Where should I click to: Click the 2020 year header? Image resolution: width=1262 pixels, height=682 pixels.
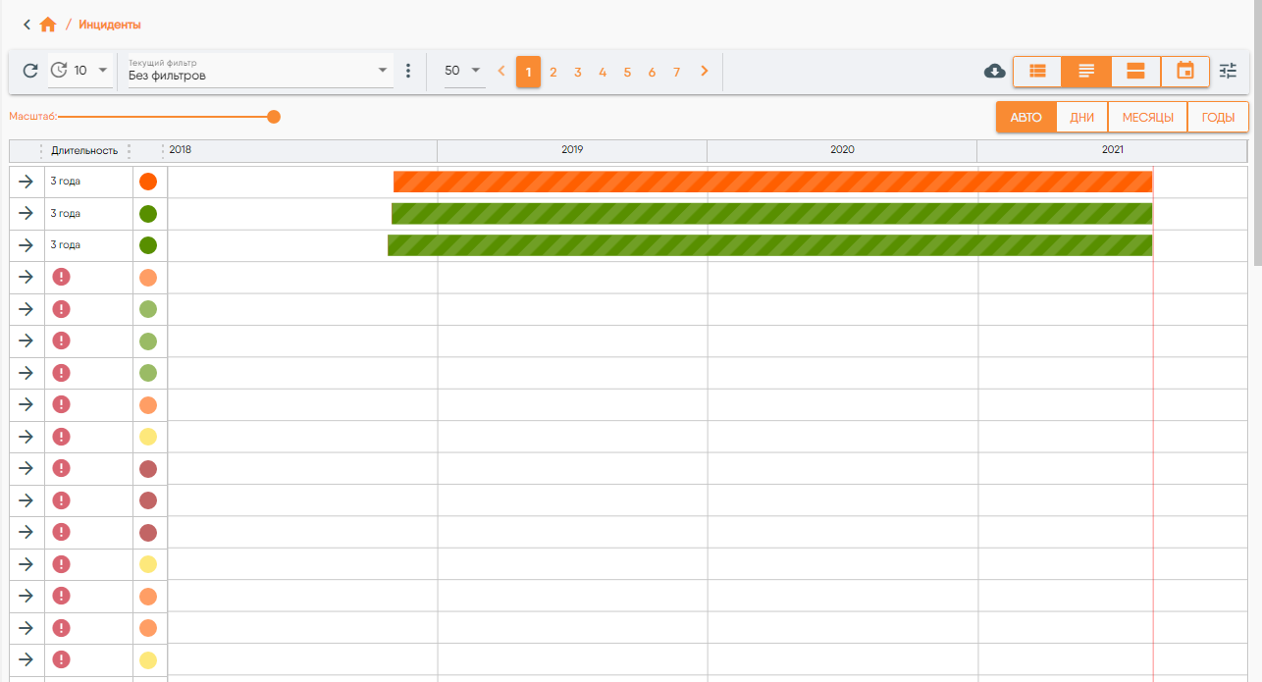(842, 150)
